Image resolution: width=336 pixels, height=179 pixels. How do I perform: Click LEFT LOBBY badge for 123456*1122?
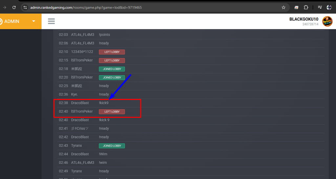click(112, 52)
